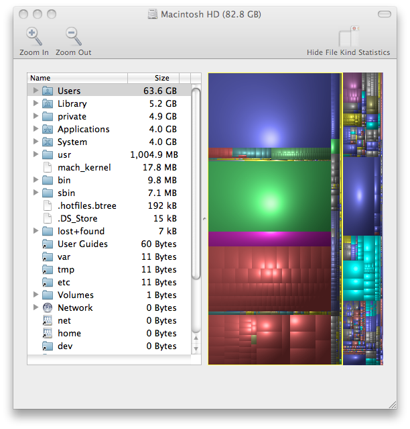This screenshot has height=429, width=410.
Task: Select the home mount icon
Action: pos(48,333)
